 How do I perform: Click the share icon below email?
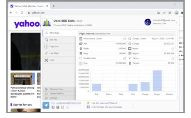53,107
